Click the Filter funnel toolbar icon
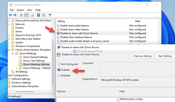The image size is (175, 102). [x=50, y=15]
